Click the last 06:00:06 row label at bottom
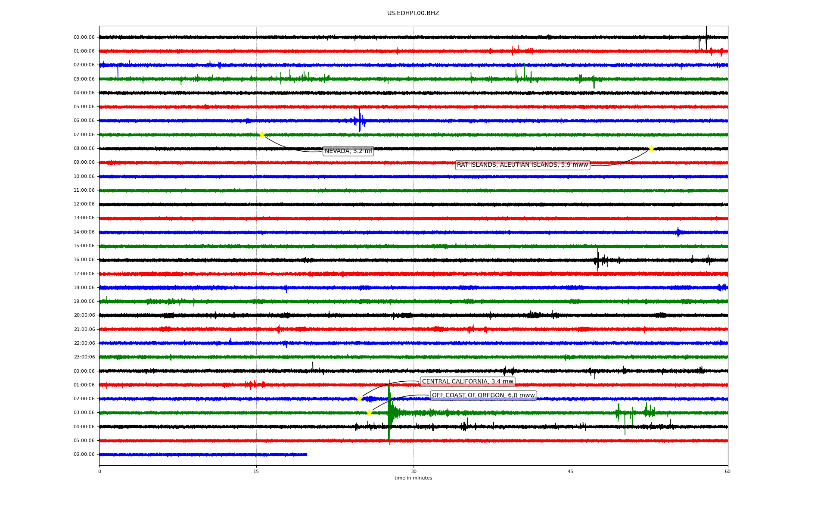The image size is (827, 517). click(x=84, y=455)
